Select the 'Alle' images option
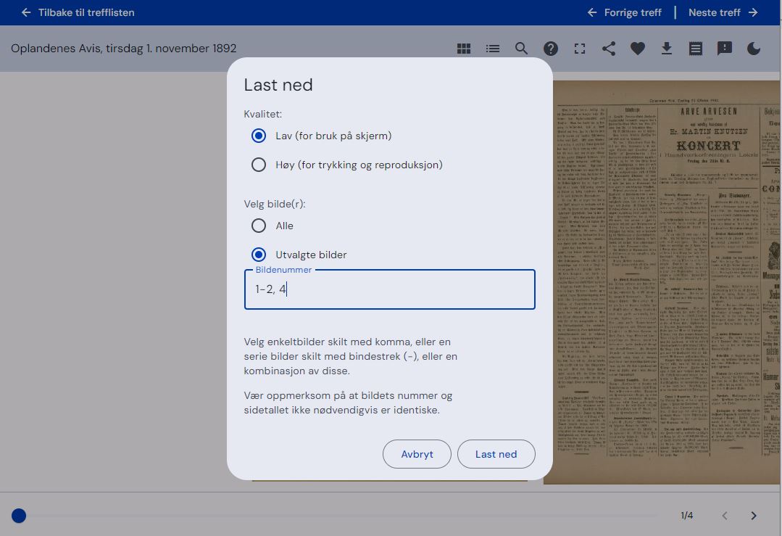Viewport: 782px width, 536px height. [259, 226]
